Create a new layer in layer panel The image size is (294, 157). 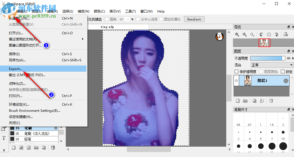pos(238,101)
